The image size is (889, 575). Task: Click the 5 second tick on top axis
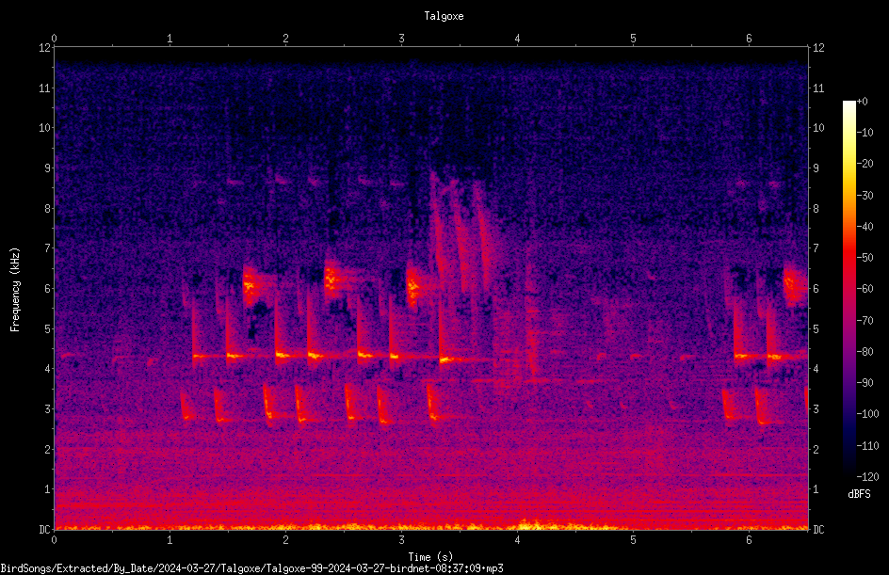click(633, 44)
